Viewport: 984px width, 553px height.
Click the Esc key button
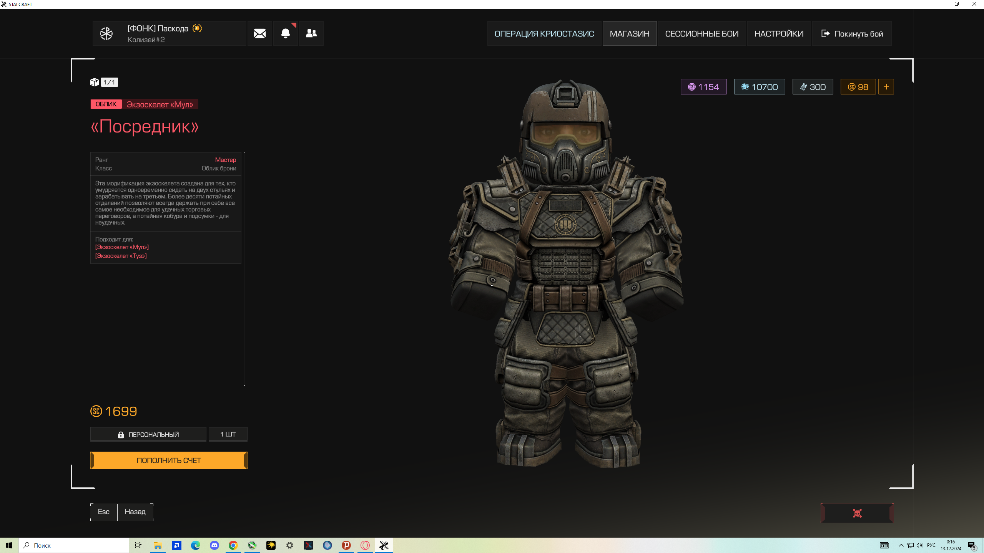pos(104,512)
